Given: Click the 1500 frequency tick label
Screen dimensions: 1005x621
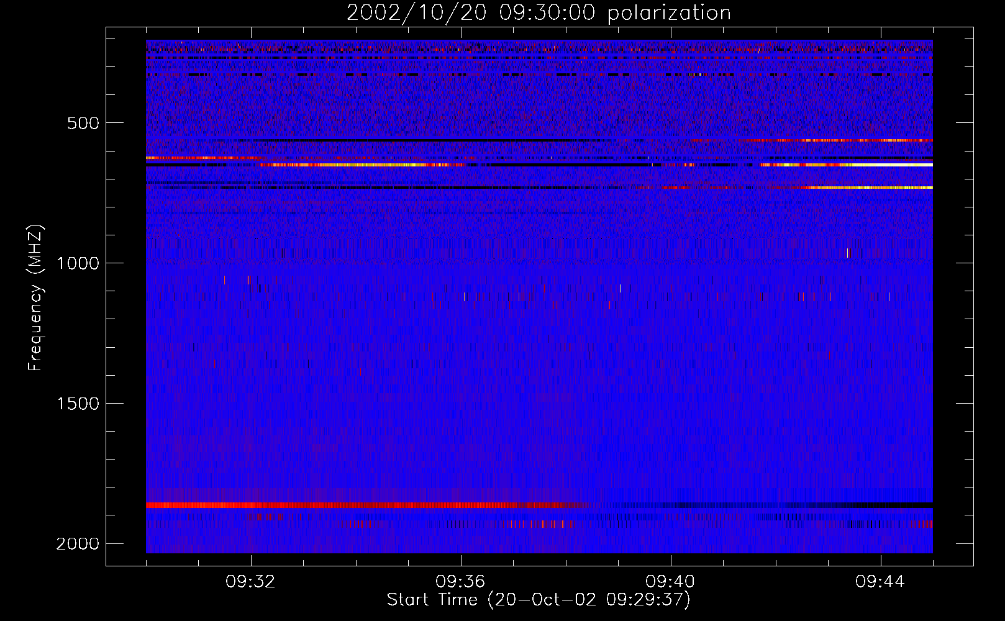Looking at the screenshot, I should click(78, 404).
